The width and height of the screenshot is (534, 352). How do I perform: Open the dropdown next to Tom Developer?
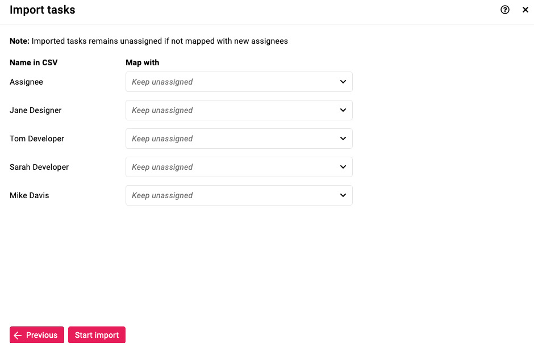tap(239, 139)
